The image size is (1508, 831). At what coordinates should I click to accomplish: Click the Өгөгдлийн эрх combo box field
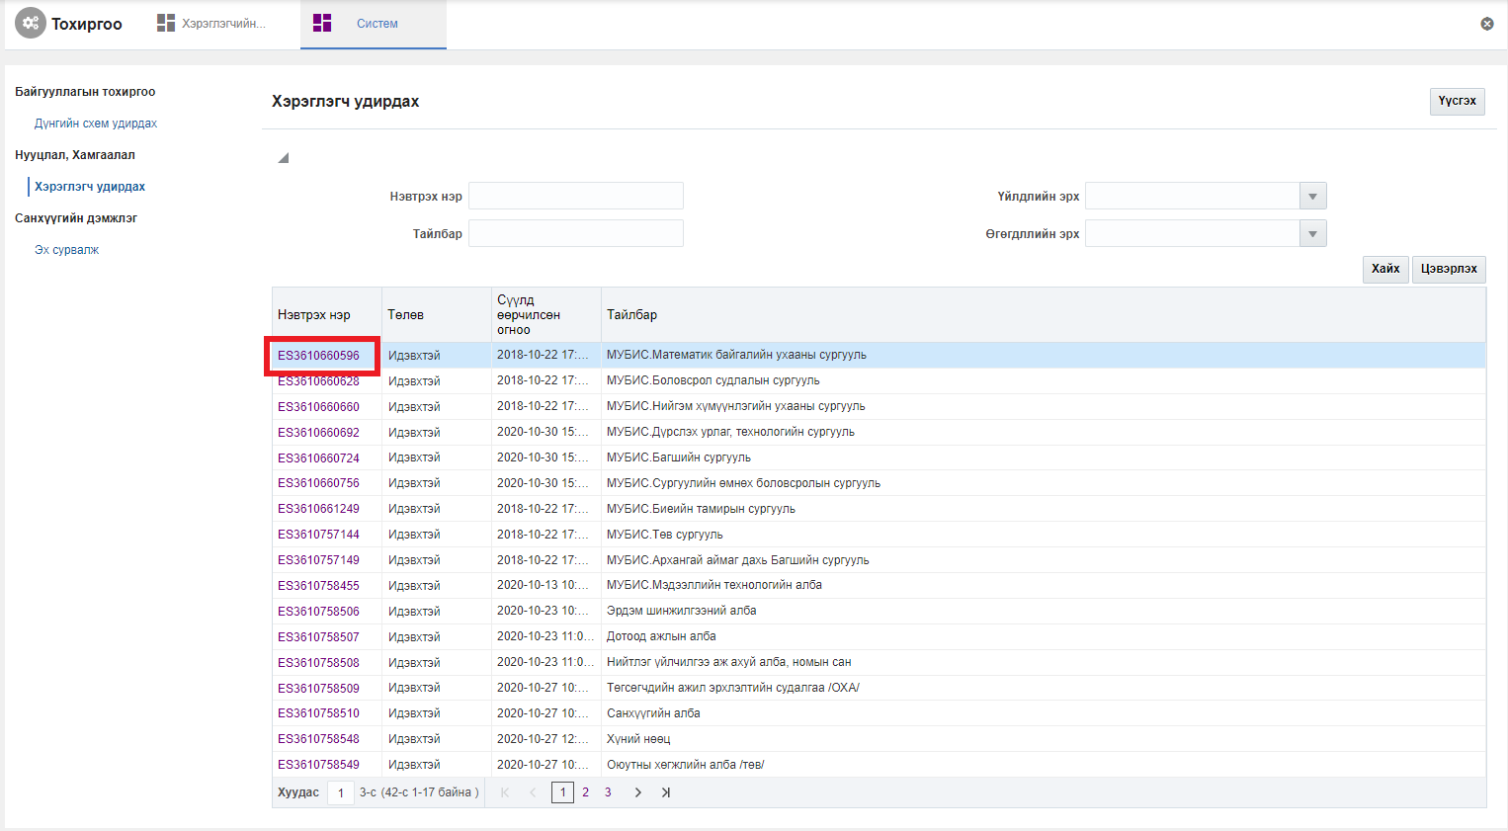1193,234
